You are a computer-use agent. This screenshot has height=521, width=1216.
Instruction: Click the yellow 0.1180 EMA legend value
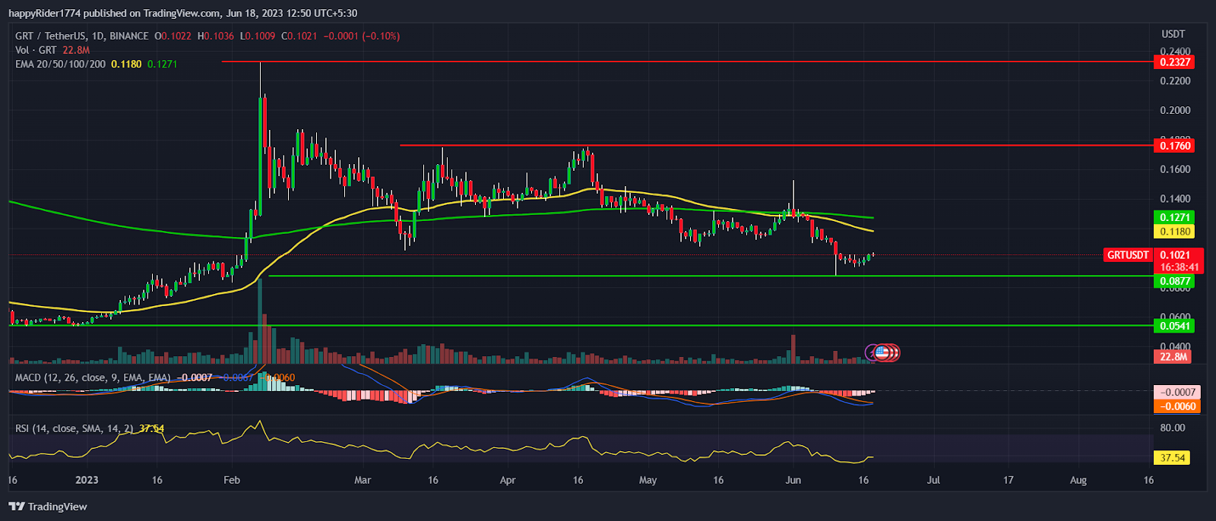click(126, 64)
